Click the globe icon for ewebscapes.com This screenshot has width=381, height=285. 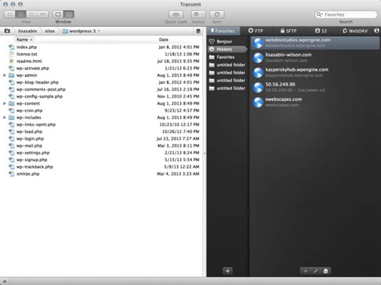tap(258, 103)
